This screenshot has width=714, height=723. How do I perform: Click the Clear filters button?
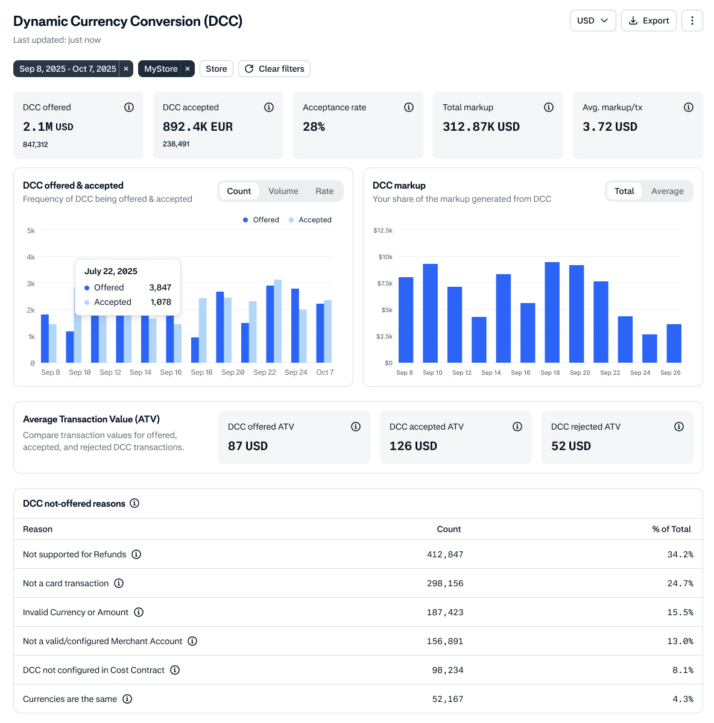pos(274,69)
